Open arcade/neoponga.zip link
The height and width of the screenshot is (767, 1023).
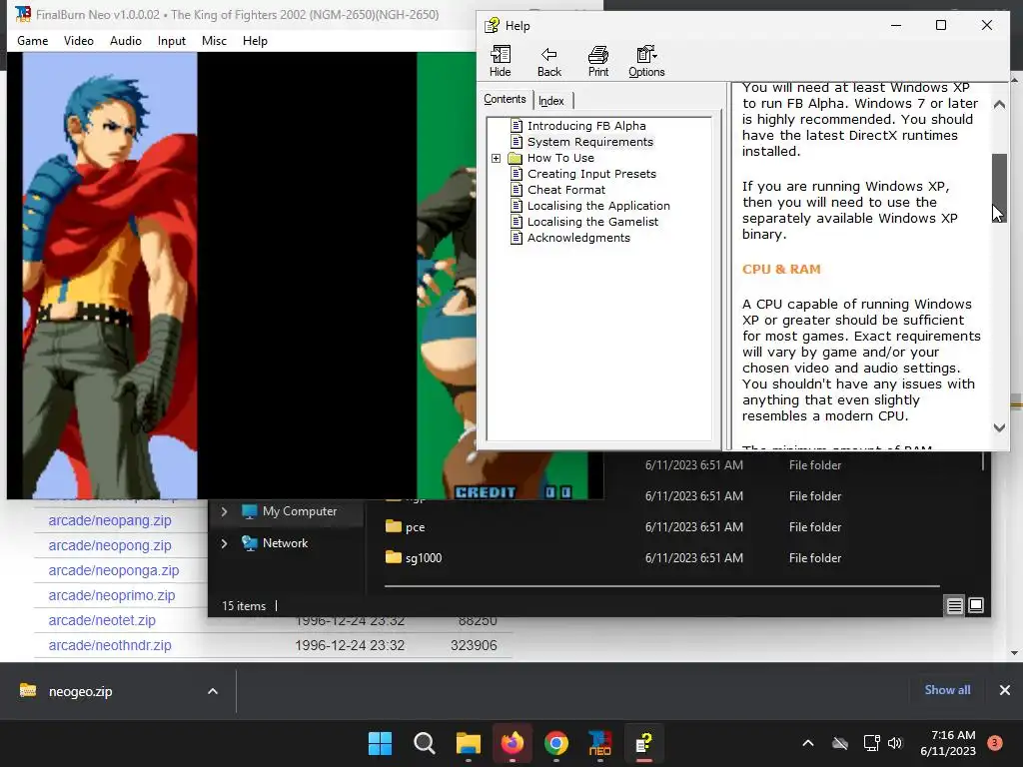[x=114, y=570]
